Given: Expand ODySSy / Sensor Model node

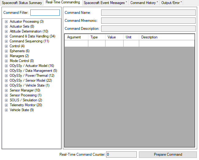Looking at the screenshot, I should click(x=6, y=80).
